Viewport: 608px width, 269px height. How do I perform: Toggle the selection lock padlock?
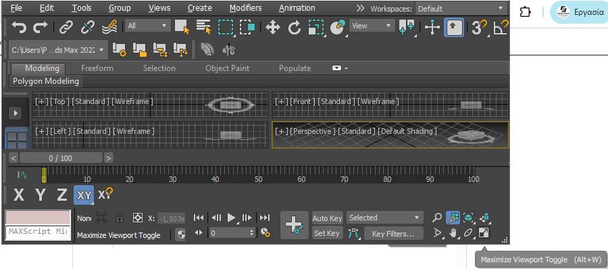[120, 218]
